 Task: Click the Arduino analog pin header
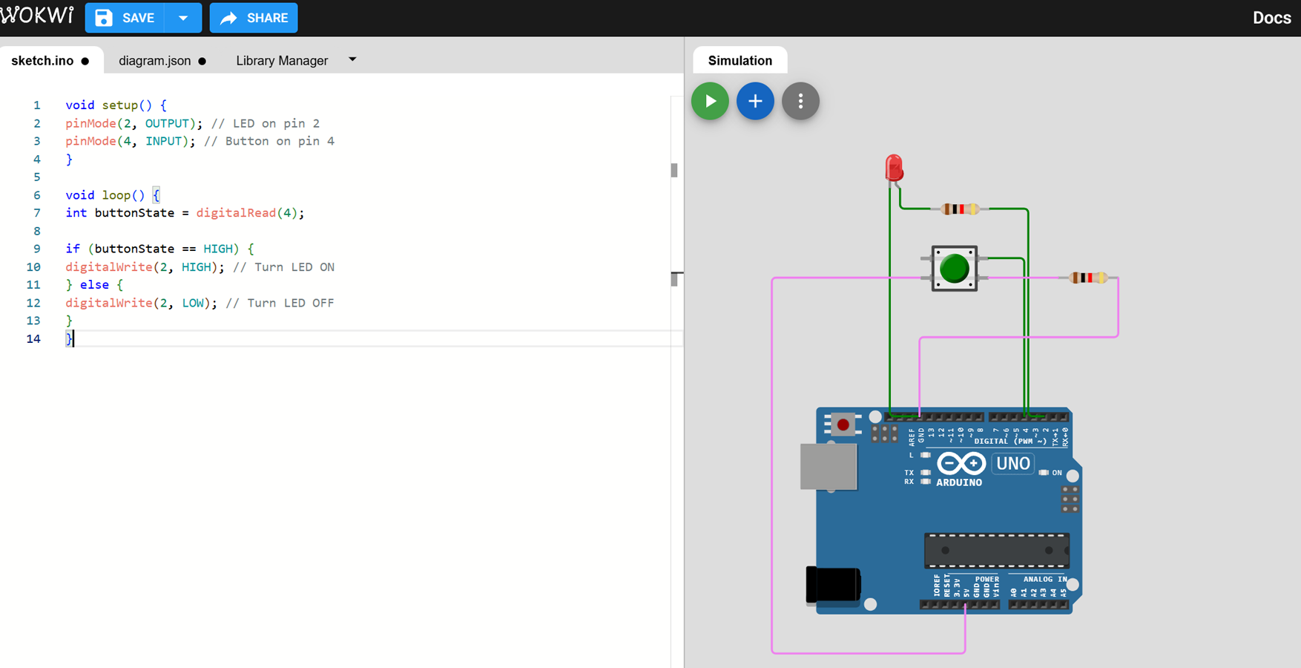coord(1038,605)
